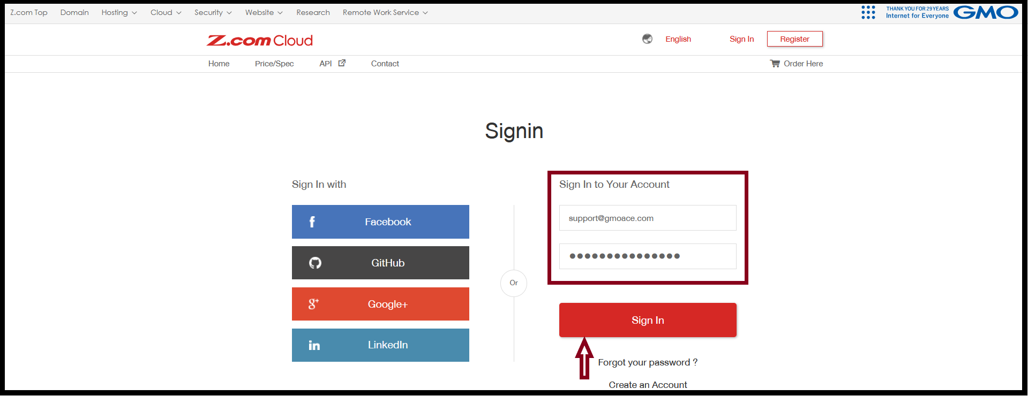Open the Price/Spec page
The width and height of the screenshot is (1028, 396).
click(x=274, y=64)
